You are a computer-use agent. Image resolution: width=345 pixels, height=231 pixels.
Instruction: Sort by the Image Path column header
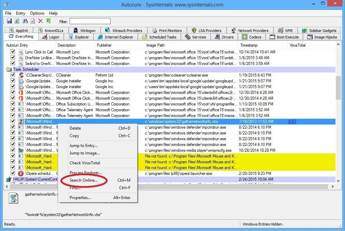191,45
